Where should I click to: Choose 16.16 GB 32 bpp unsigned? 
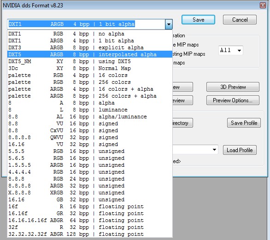[x=90, y=199]
